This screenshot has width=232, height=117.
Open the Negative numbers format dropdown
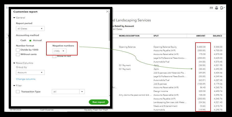pyautogui.click(x=59, y=51)
